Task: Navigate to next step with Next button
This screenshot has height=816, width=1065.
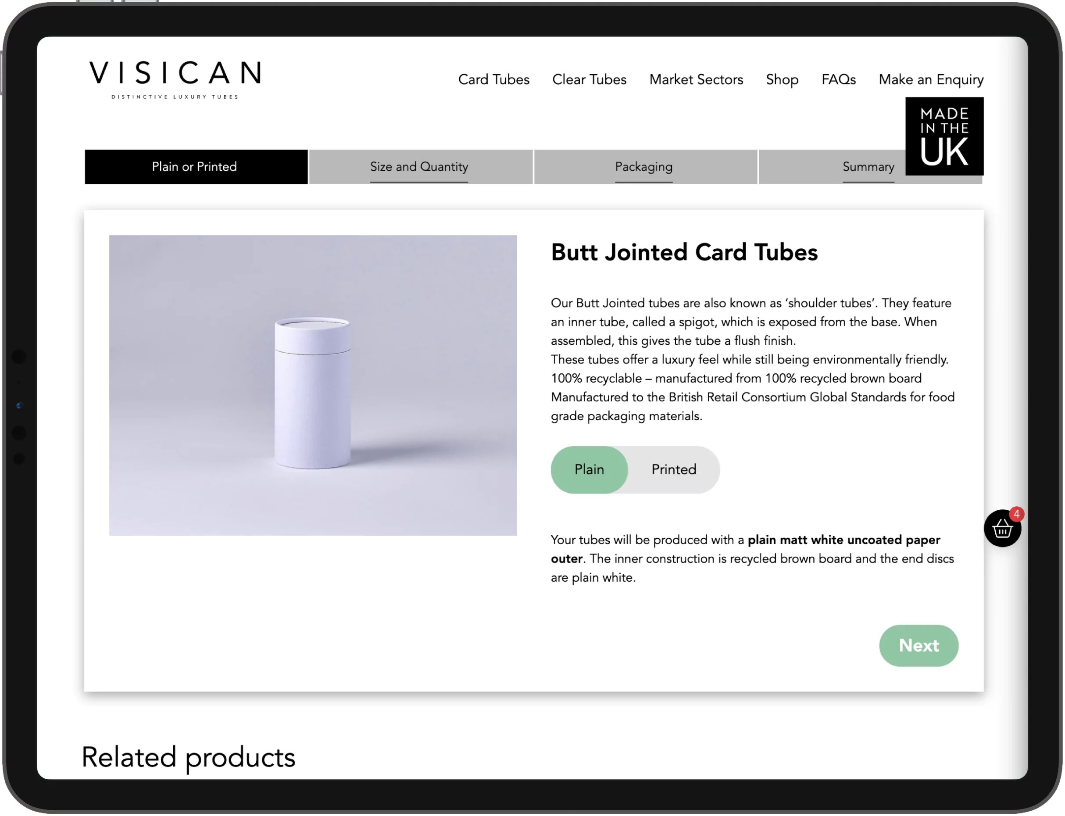Action: tap(918, 645)
